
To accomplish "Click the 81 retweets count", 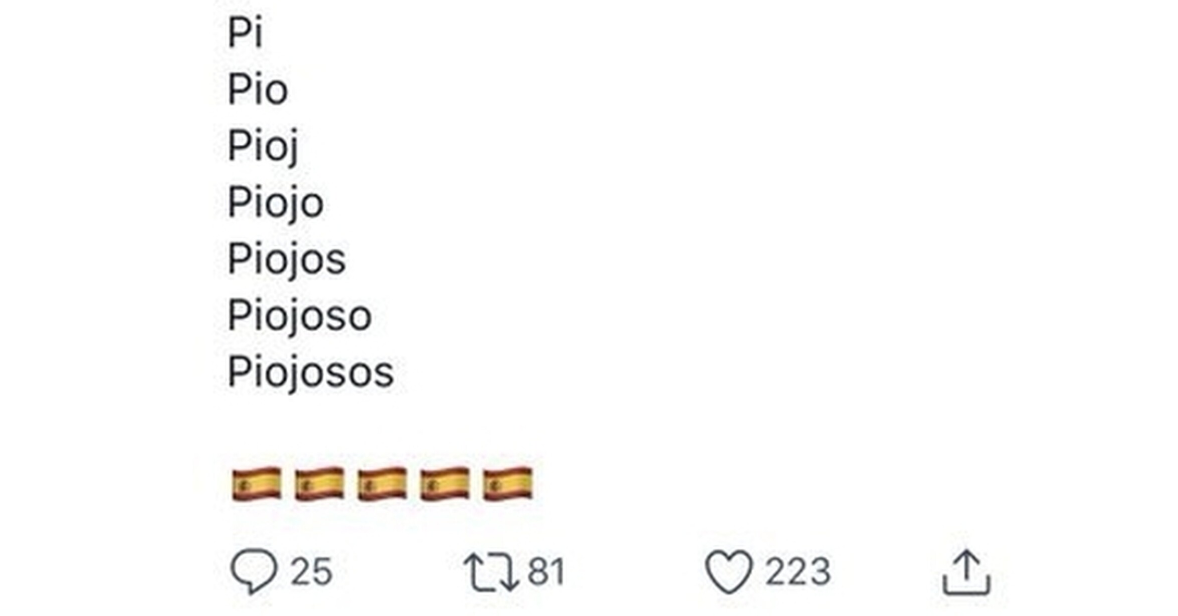I will (547, 571).
